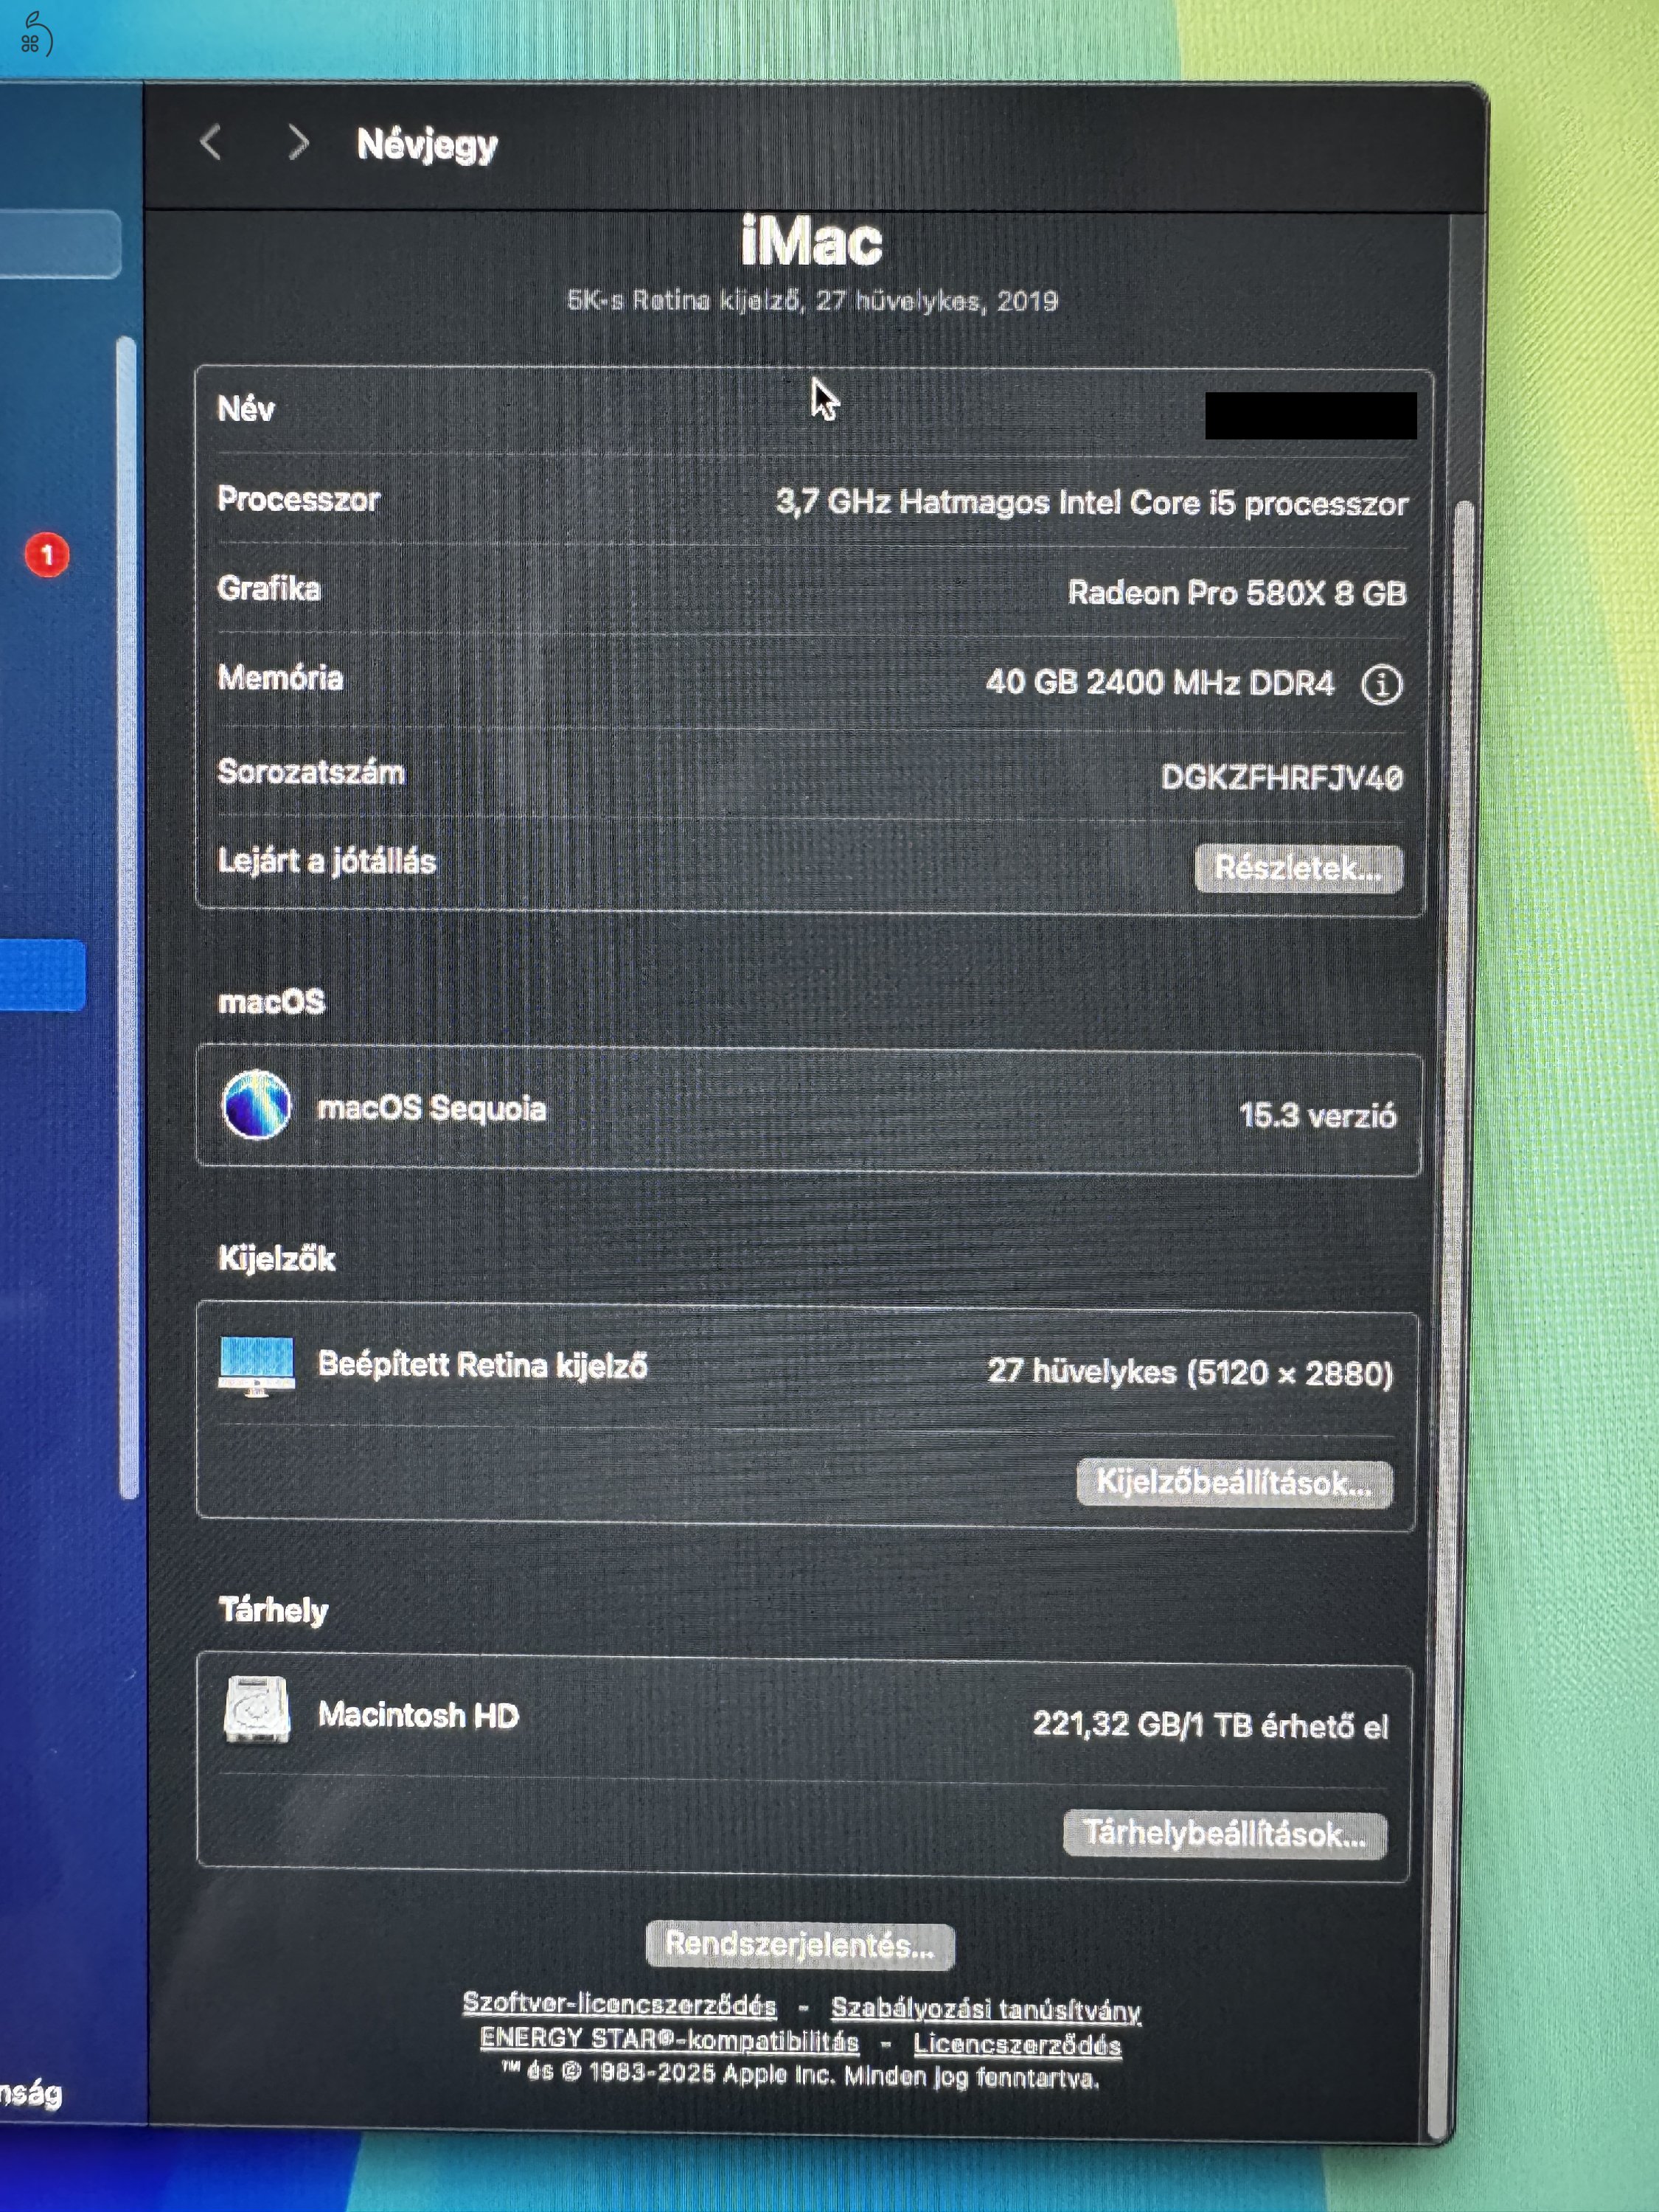
Task: Go back with the left chevron arrow
Action: [x=210, y=143]
